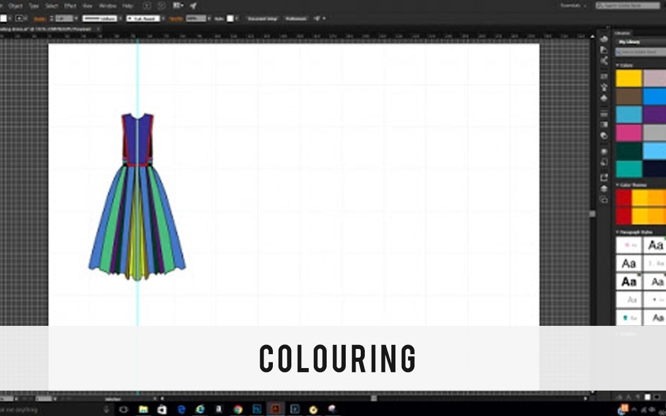666x416 pixels.
Task: Select the dress artwork on the artboard
Action: (137, 196)
